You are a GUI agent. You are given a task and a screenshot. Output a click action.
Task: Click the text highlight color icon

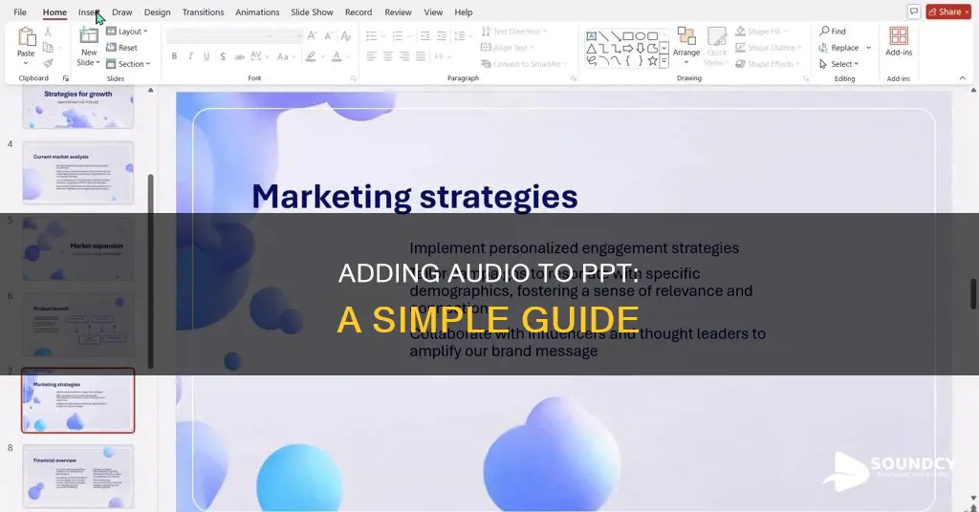[311, 56]
